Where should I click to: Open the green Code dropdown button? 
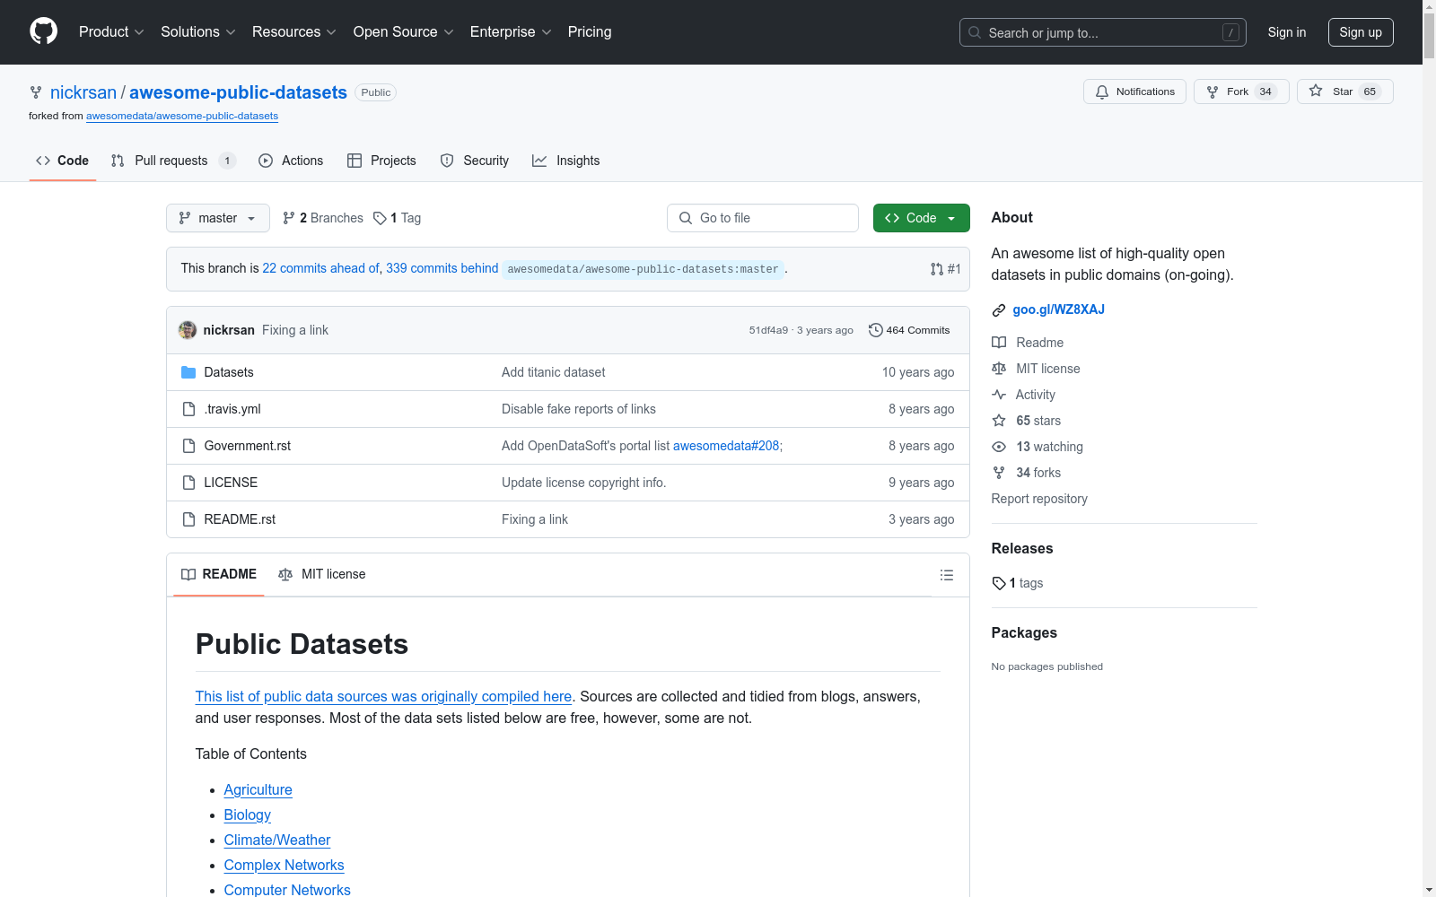921,218
